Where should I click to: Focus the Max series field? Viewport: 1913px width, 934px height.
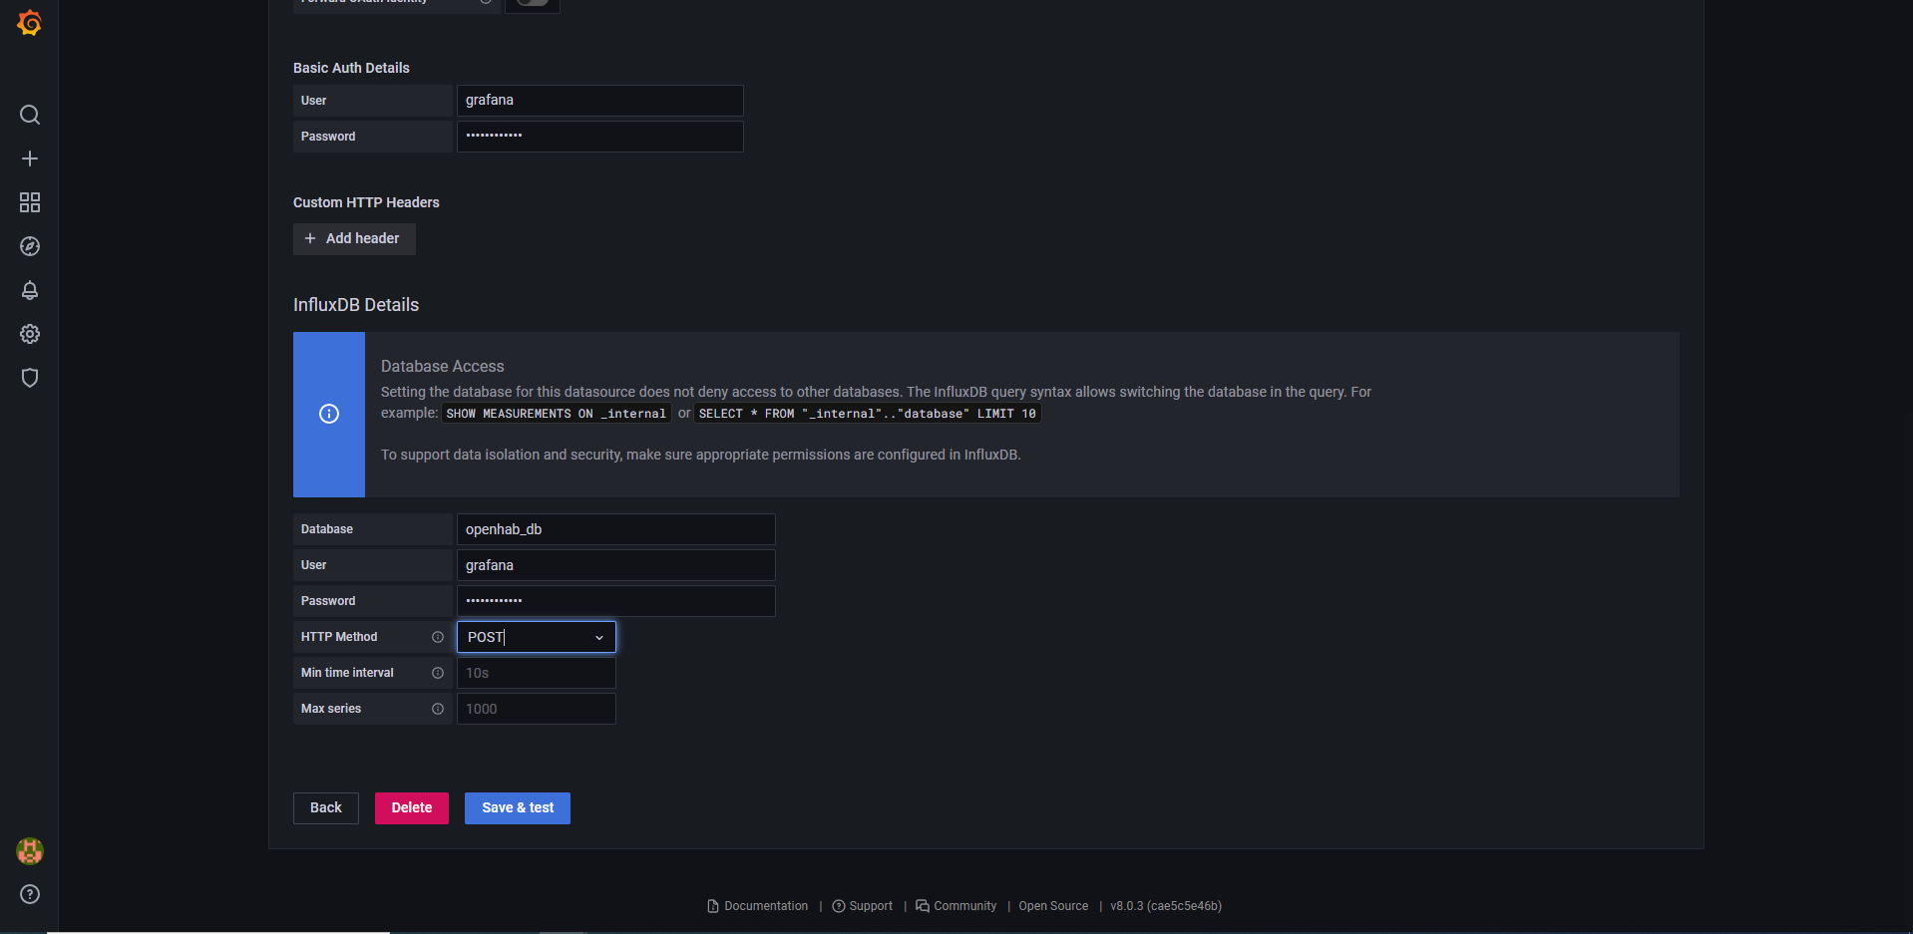[537, 709]
